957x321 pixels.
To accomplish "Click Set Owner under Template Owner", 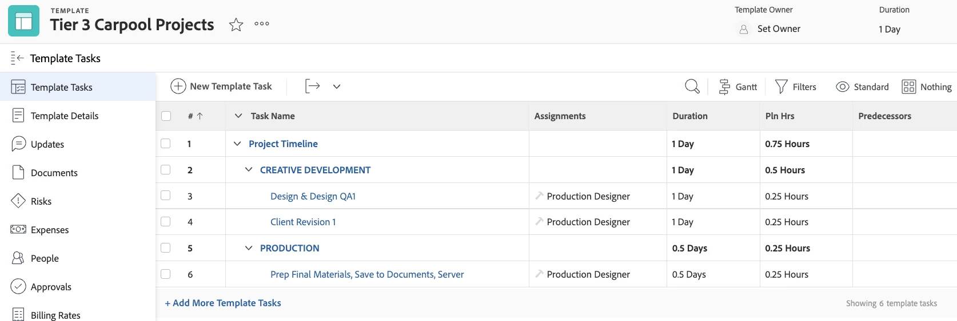I will [x=779, y=29].
